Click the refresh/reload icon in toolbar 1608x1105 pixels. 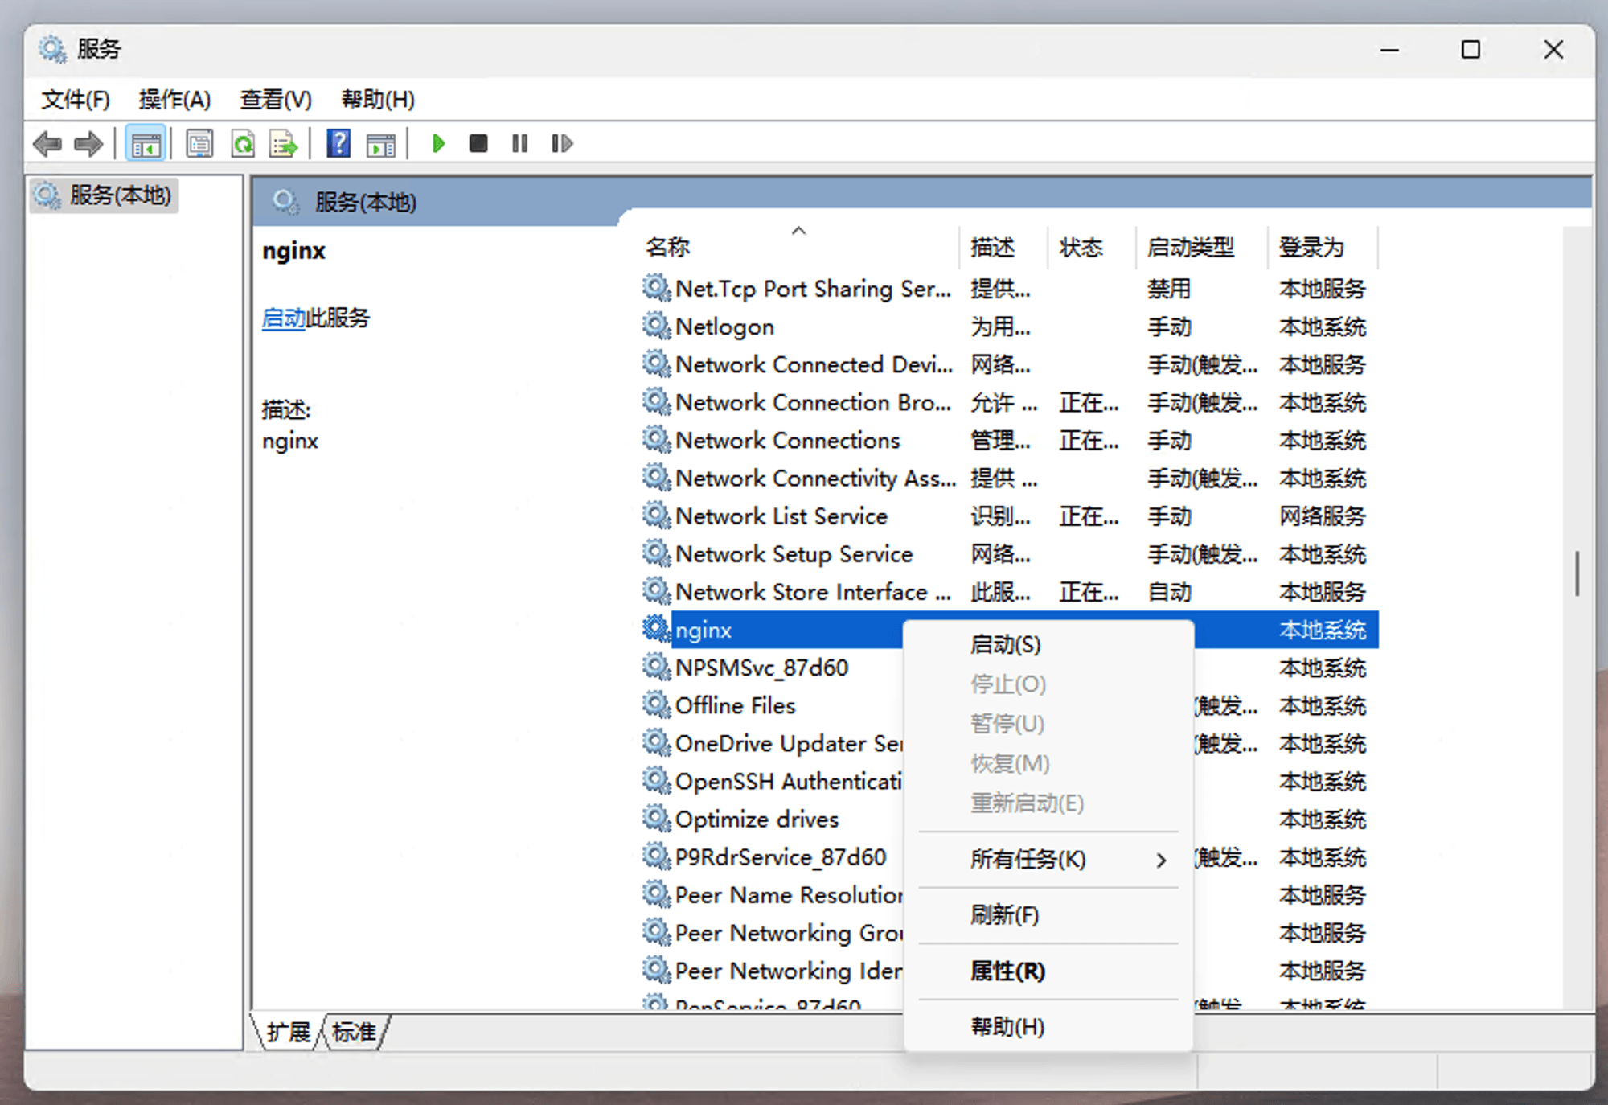(240, 143)
